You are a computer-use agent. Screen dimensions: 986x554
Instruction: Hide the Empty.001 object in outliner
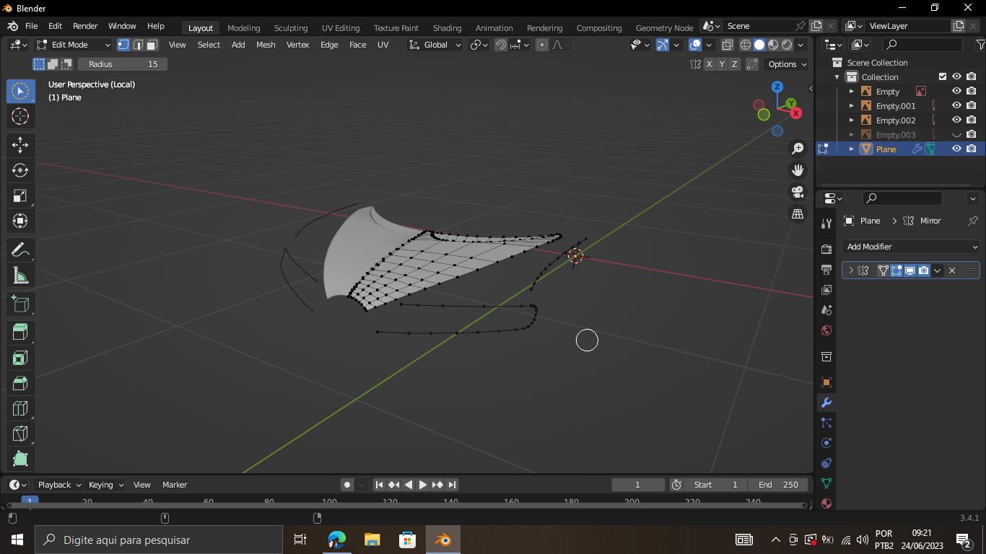pos(956,106)
